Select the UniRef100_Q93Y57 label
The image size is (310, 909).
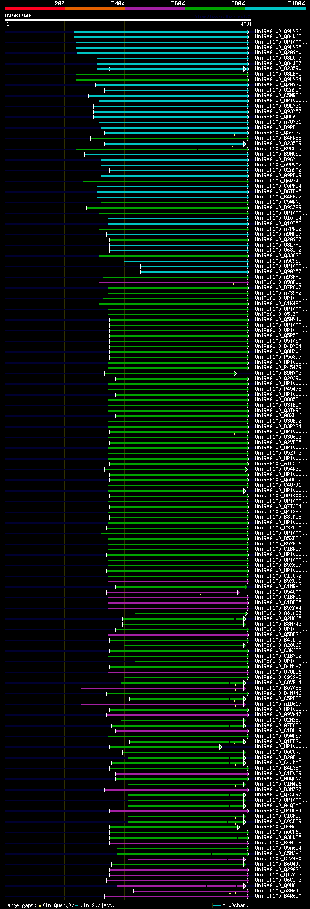click(x=278, y=112)
